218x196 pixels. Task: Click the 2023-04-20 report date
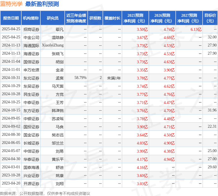pyautogui.click(x=11, y=183)
